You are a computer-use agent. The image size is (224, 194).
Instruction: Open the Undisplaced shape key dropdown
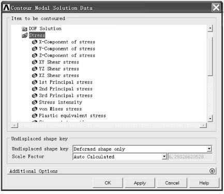(209, 149)
